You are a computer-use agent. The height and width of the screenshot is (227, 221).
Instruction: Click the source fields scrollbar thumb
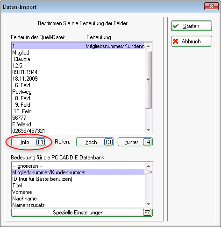point(148,80)
